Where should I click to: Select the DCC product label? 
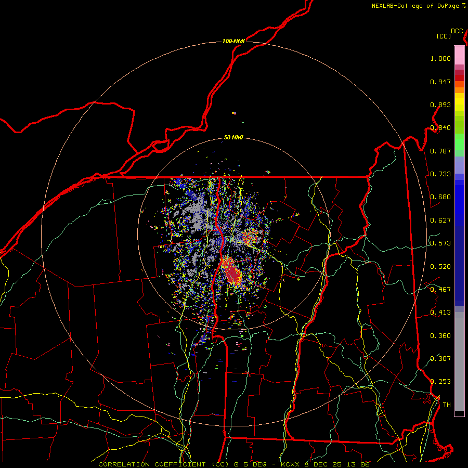457,31
